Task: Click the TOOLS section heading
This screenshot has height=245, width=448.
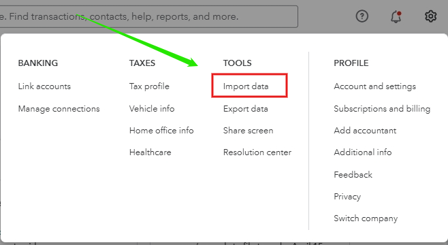Action: (237, 63)
